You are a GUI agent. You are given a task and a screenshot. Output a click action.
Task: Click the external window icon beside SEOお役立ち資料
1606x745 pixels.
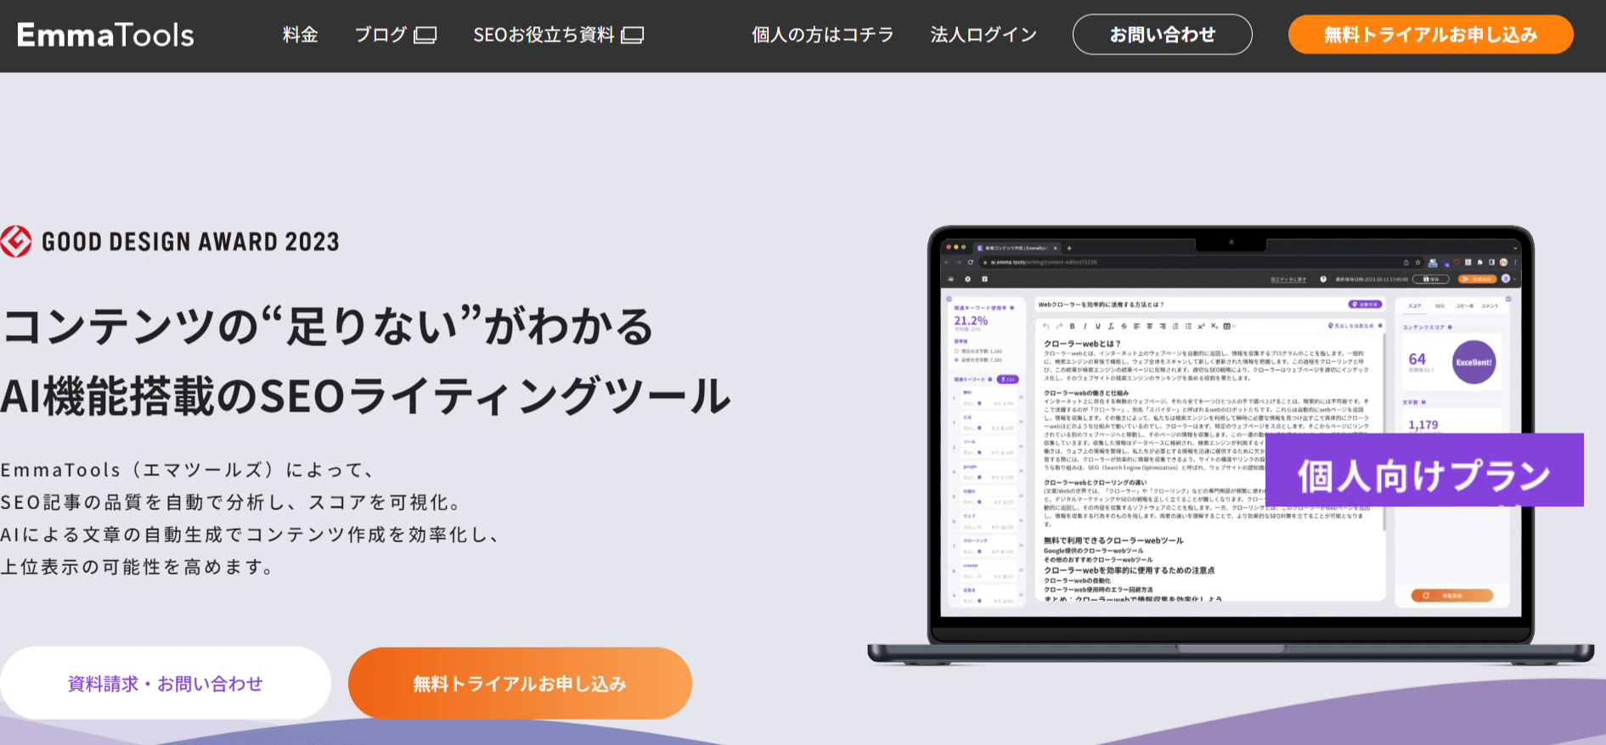[633, 35]
